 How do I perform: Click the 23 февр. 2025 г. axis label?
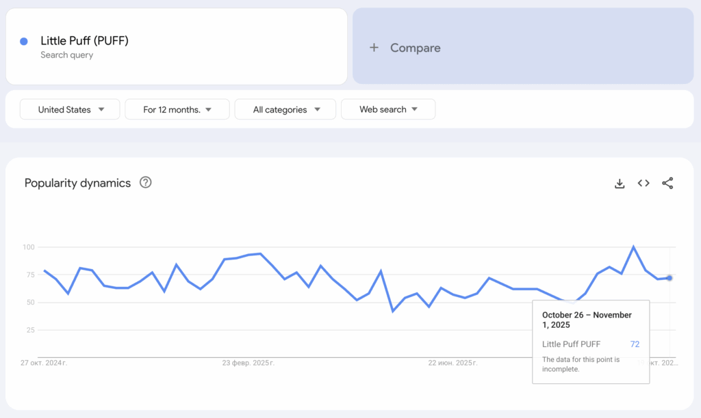point(248,363)
